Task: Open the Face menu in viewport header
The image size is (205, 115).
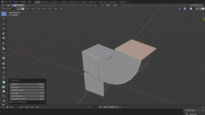Action: 61,9
